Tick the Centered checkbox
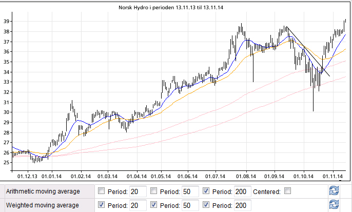The image size is (352, 212). click(x=287, y=191)
